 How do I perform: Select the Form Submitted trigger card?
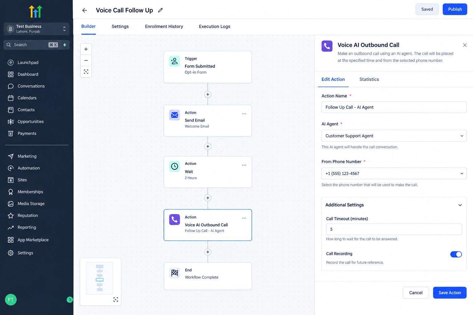(208, 67)
